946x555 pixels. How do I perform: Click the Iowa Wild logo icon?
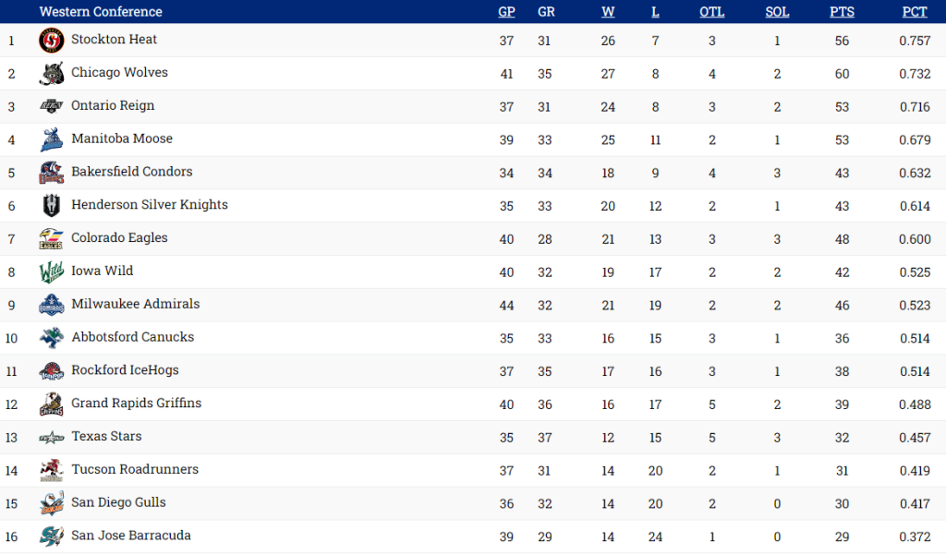(51, 272)
